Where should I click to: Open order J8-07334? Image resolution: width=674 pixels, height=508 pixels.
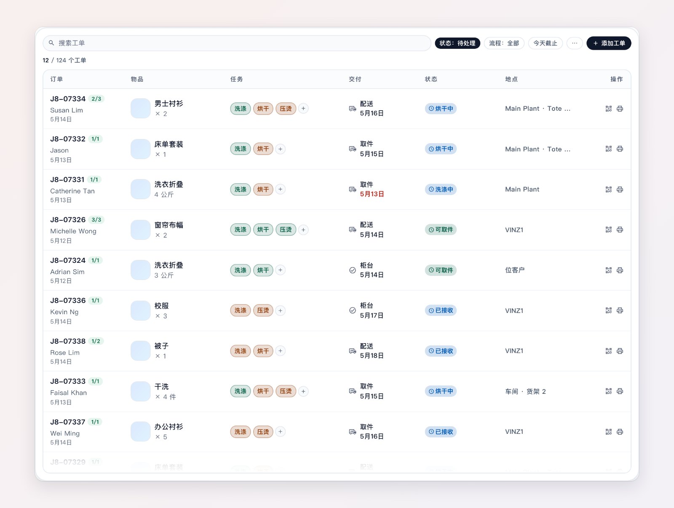(x=68, y=99)
